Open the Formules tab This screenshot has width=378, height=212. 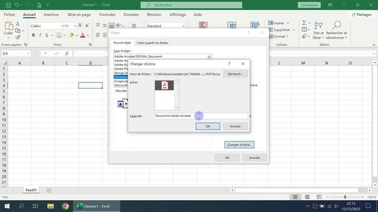pos(107,15)
